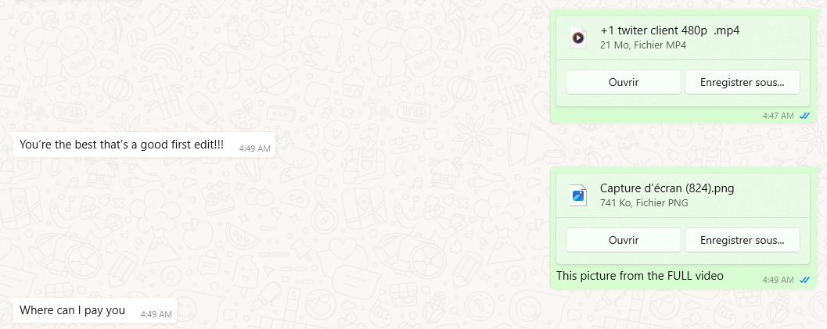Click the 4:47 AM timestamp on the MP4 message
This screenshot has width=827, height=329.
tap(778, 116)
